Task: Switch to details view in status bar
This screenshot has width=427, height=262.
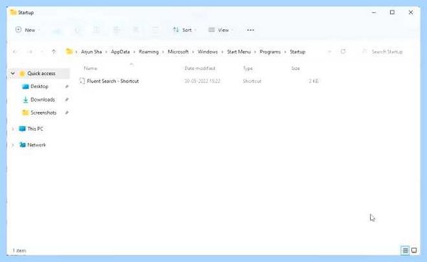Action: (x=405, y=251)
